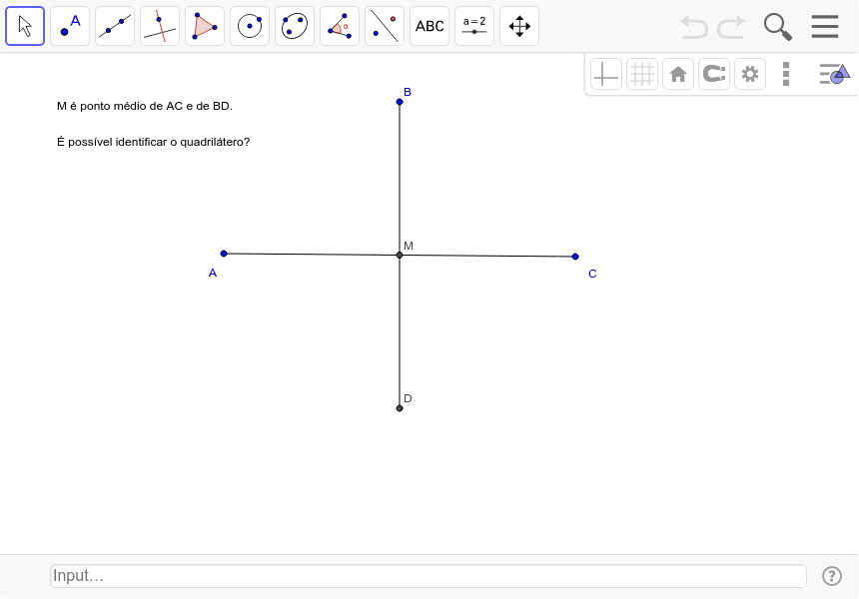Select the Move Graphics View tool
This screenshot has width=859, height=599.
point(519,26)
